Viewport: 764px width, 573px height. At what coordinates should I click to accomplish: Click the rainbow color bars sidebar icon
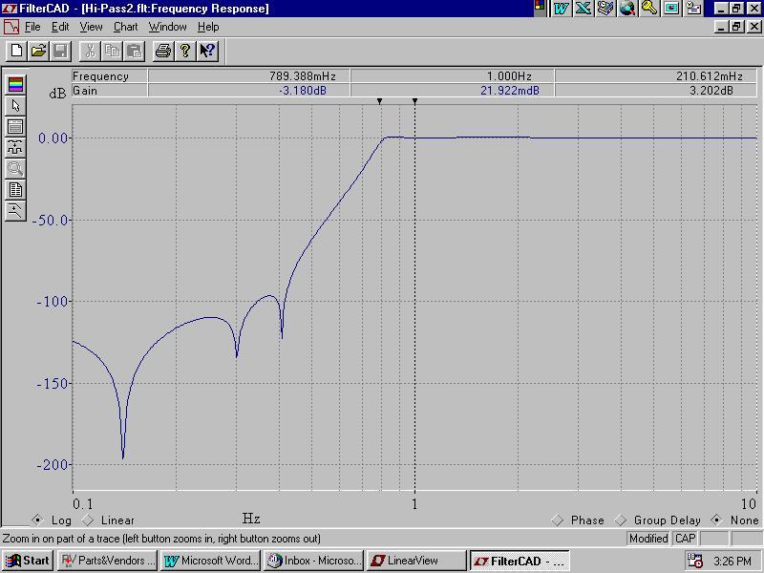[15, 85]
